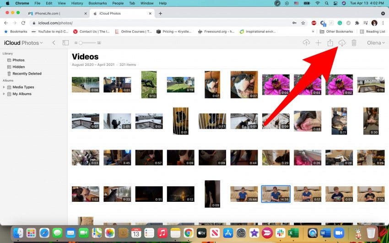
Task: Open Other Bookmarks folder in bookmarks bar
Action: [336, 32]
